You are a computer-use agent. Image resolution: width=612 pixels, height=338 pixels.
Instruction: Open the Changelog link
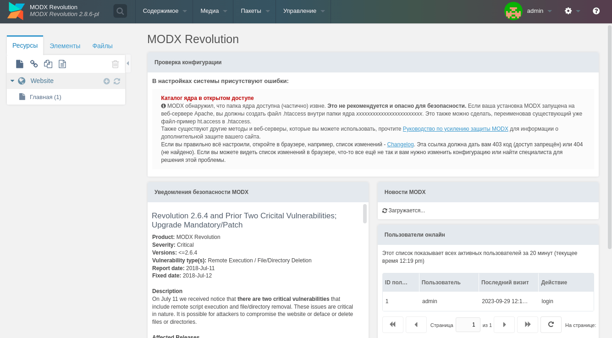click(x=400, y=144)
